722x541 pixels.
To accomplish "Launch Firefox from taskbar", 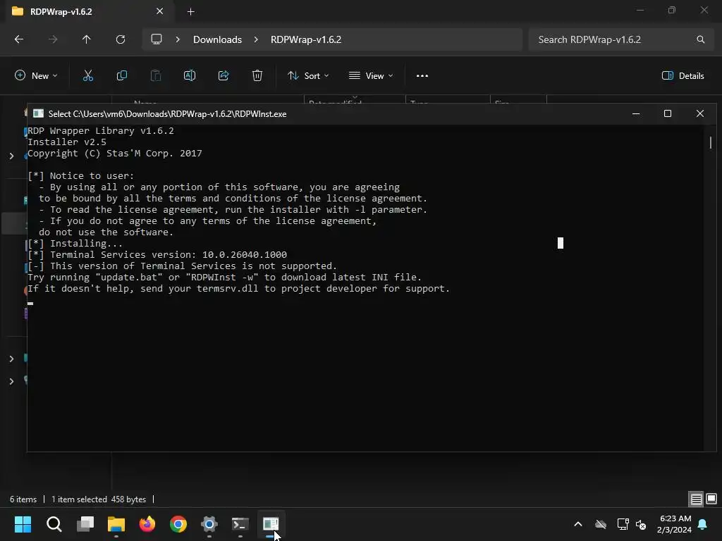I will pos(147,524).
